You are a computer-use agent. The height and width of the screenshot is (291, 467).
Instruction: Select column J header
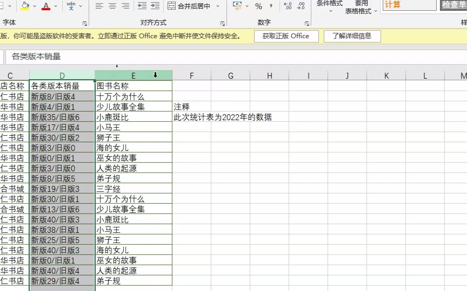point(347,76)
